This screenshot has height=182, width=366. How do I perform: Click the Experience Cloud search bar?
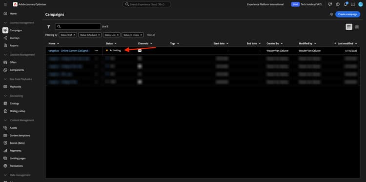pos(146,4)
